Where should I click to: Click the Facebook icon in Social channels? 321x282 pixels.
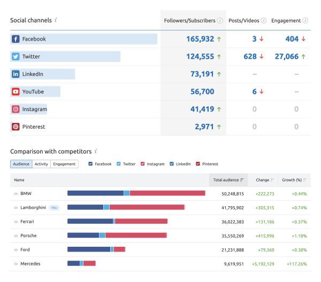16,39
